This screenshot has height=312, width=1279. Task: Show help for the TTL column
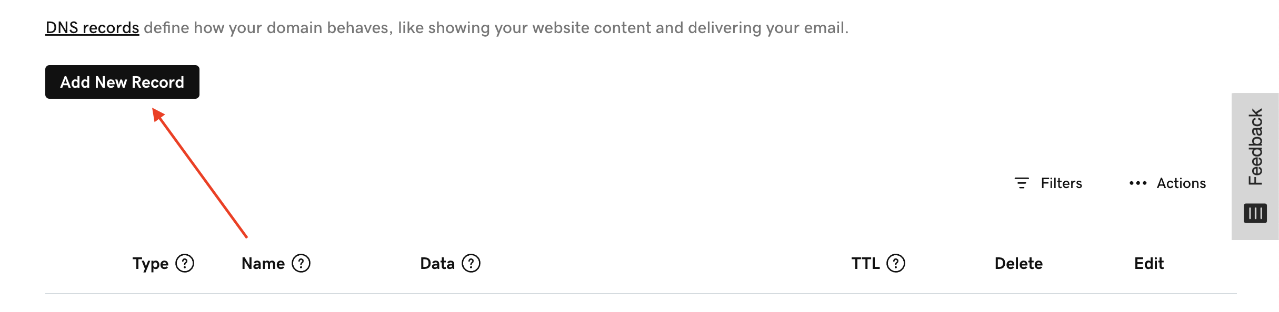pos(896,263)
